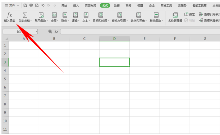Switch to the Home (开始) tab
Image resolution: width=220 pixels, height=135 pixels.
point(64,5)
